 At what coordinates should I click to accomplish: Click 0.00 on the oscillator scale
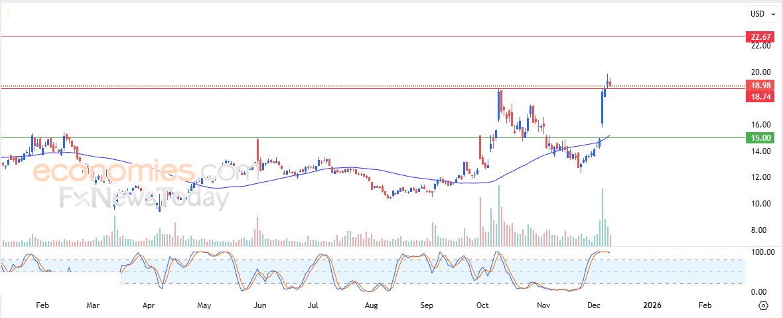point(764,292)
